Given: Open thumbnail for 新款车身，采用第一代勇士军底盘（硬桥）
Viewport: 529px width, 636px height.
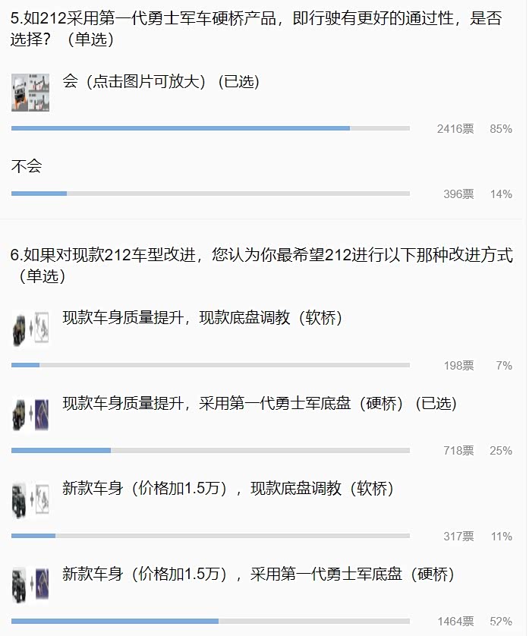Looking at the screenshot, I should coord(30,584).
